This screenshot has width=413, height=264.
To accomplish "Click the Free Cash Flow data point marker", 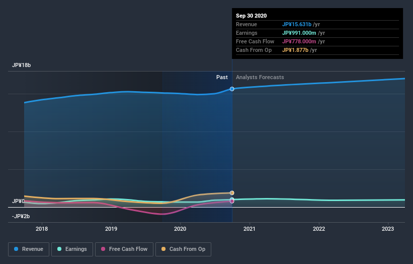I will tap(232, 201).
